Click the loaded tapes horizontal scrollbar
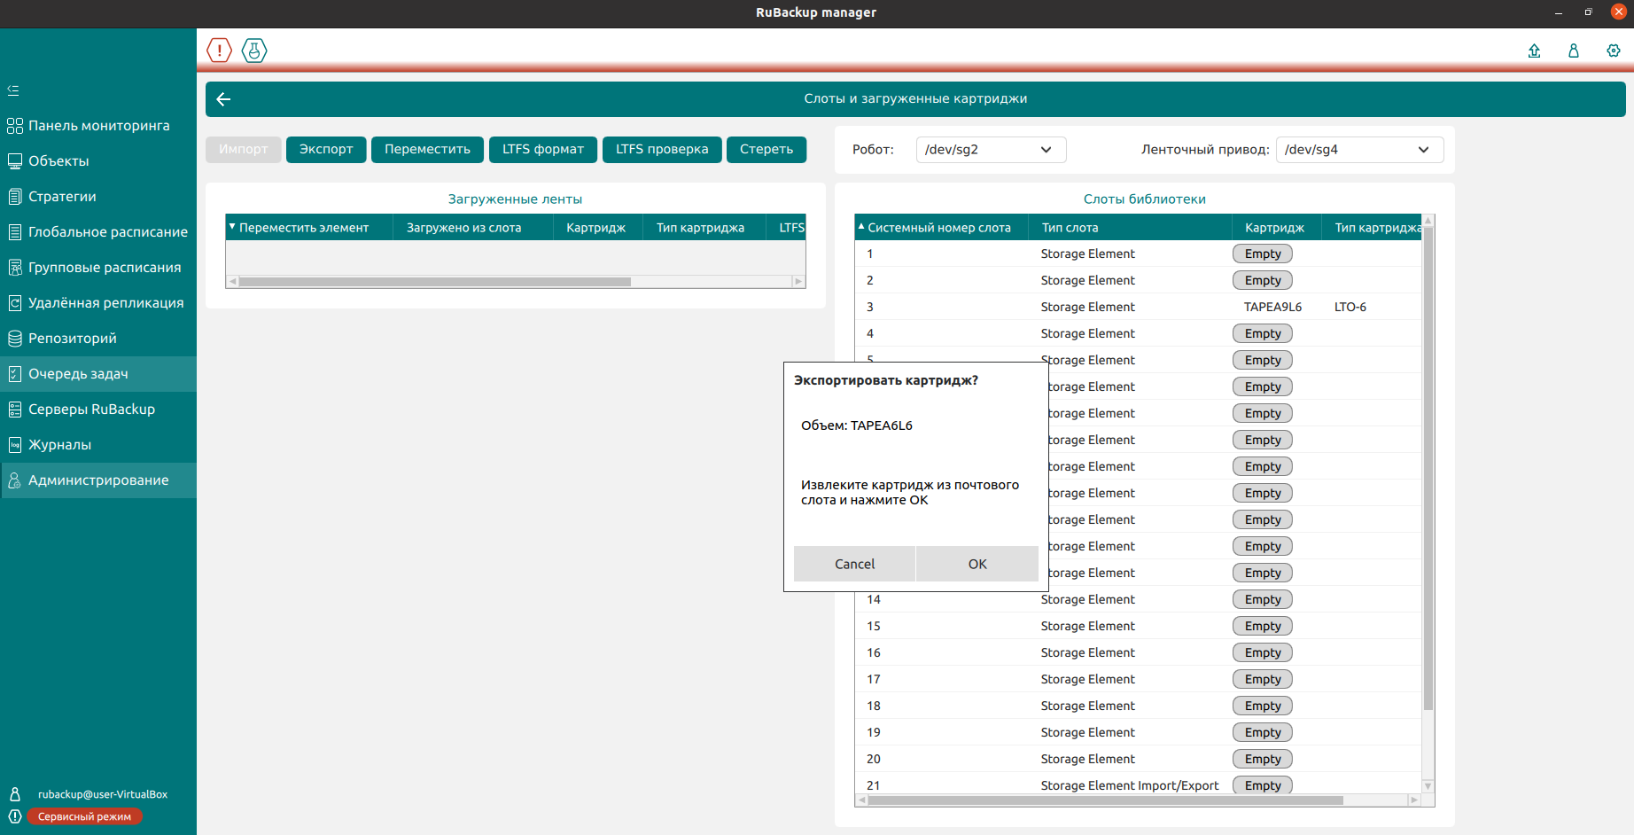Viewport: 1634px width, 835px height. pos(434,282)
